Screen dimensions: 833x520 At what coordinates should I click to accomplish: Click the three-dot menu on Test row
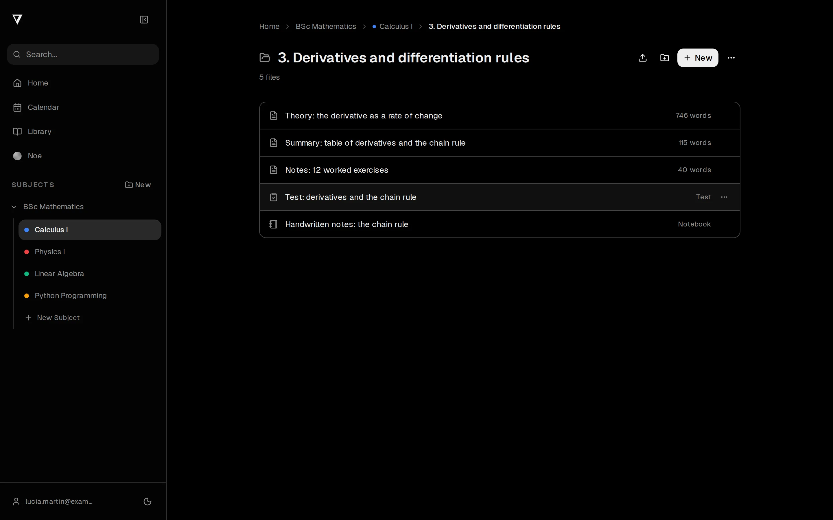[724, 197]
